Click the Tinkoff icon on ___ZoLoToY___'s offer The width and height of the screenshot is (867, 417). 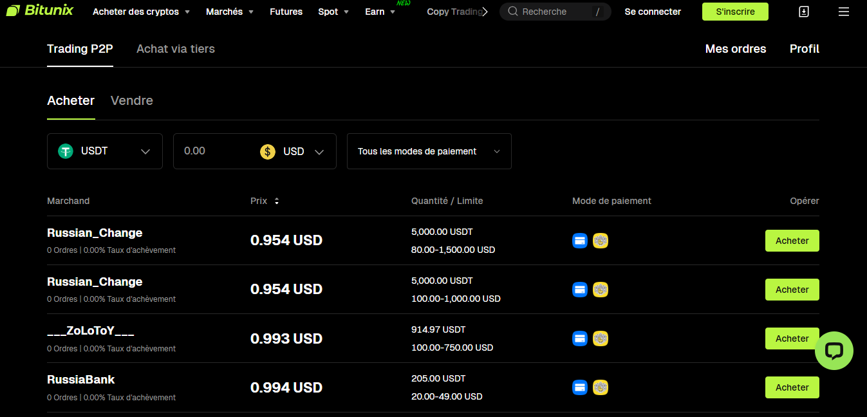coord(601,338)
